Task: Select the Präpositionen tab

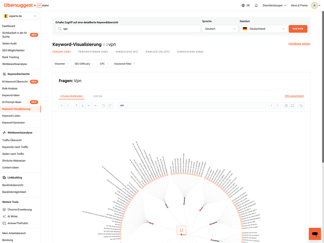Action: [x=93, y=52]
